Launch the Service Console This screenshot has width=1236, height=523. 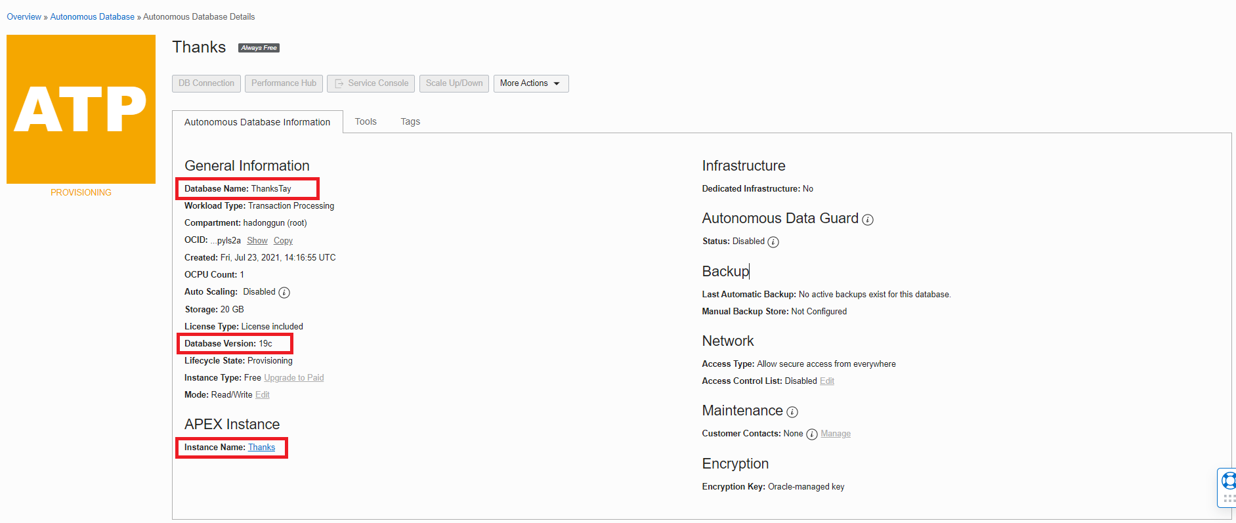(371, 83)
